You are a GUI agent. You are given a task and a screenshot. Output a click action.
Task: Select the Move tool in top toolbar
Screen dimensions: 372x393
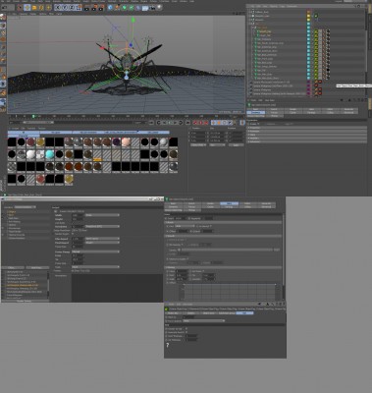click(x=27, y=7)
